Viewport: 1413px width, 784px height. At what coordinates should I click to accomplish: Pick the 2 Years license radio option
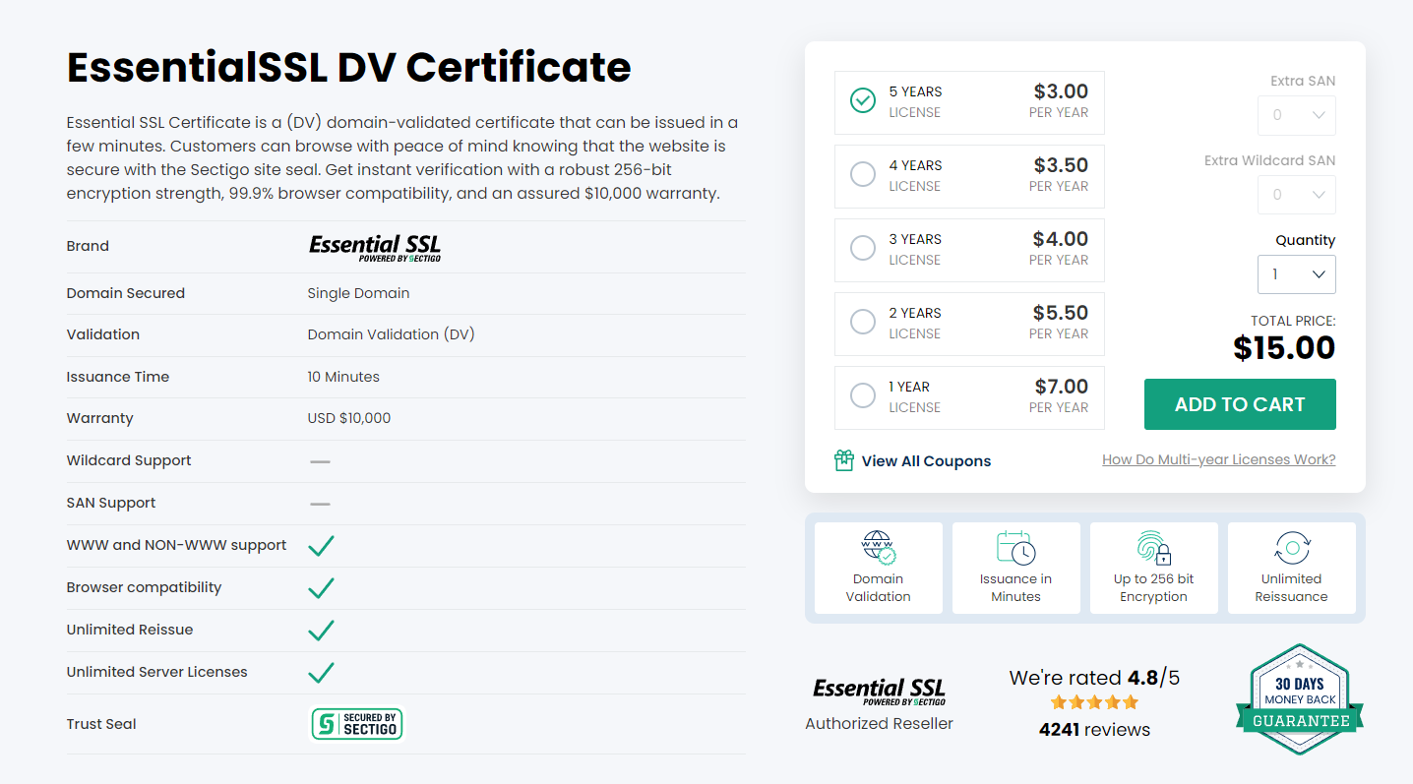(863, 322)
